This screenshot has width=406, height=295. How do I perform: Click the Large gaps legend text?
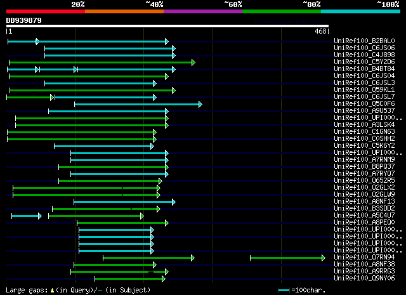pos(78,290)
